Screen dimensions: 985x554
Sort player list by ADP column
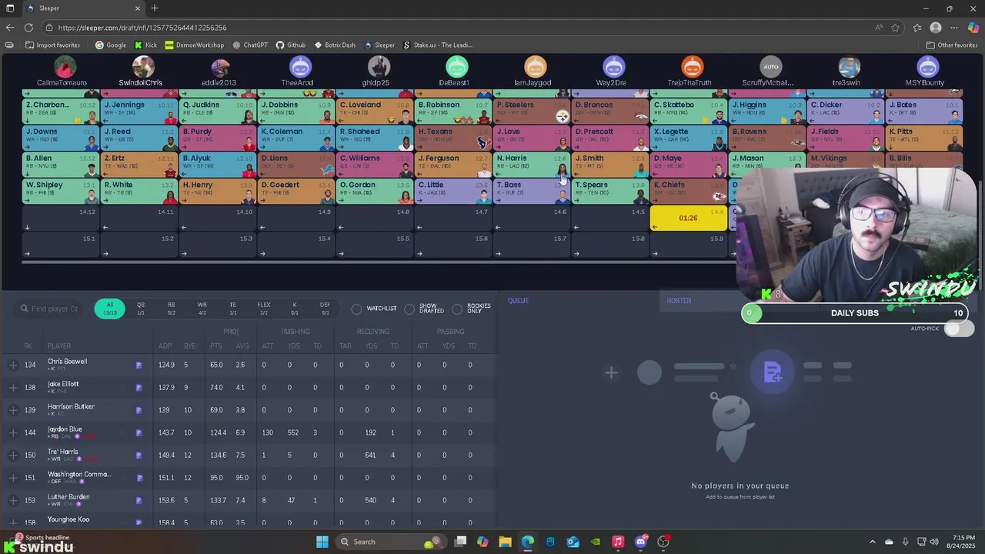165,345
